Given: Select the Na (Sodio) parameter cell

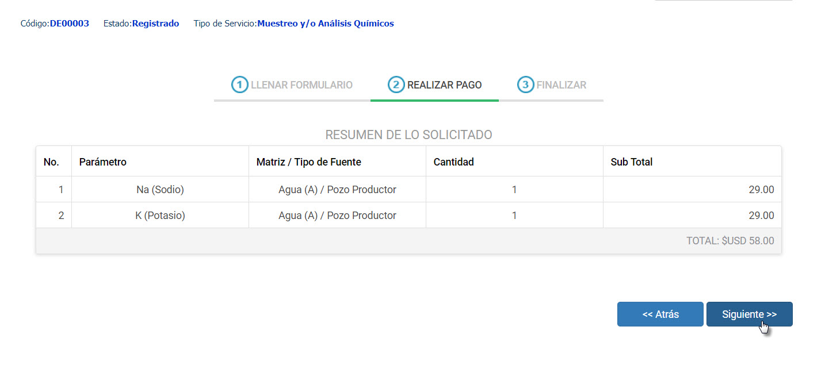Looking at the screenshot, I should (160, 190).
